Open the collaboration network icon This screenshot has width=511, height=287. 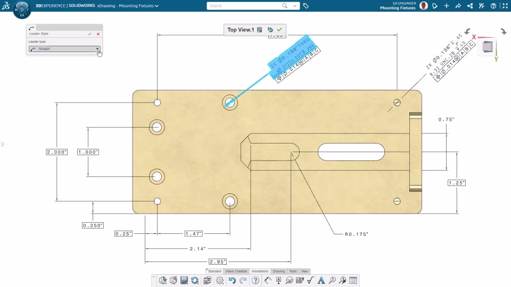click(470, 6)
